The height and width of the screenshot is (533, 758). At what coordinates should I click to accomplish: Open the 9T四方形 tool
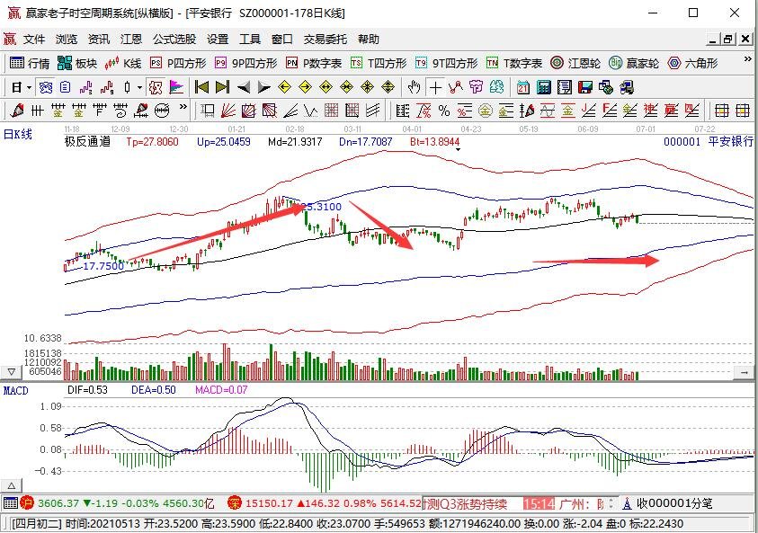click(x=446, y=63)
